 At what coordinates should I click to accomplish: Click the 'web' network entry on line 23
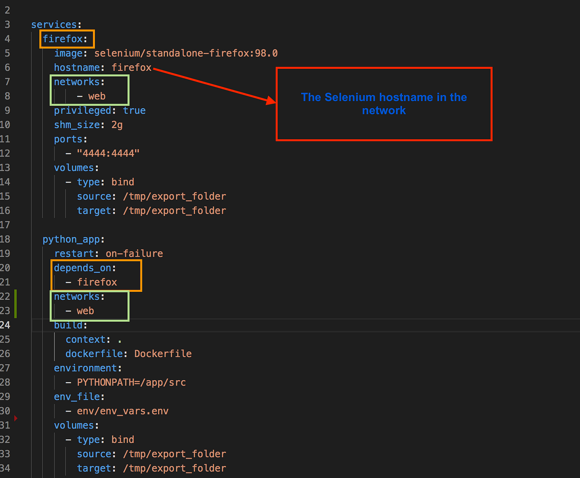click(x=85, y=311)
